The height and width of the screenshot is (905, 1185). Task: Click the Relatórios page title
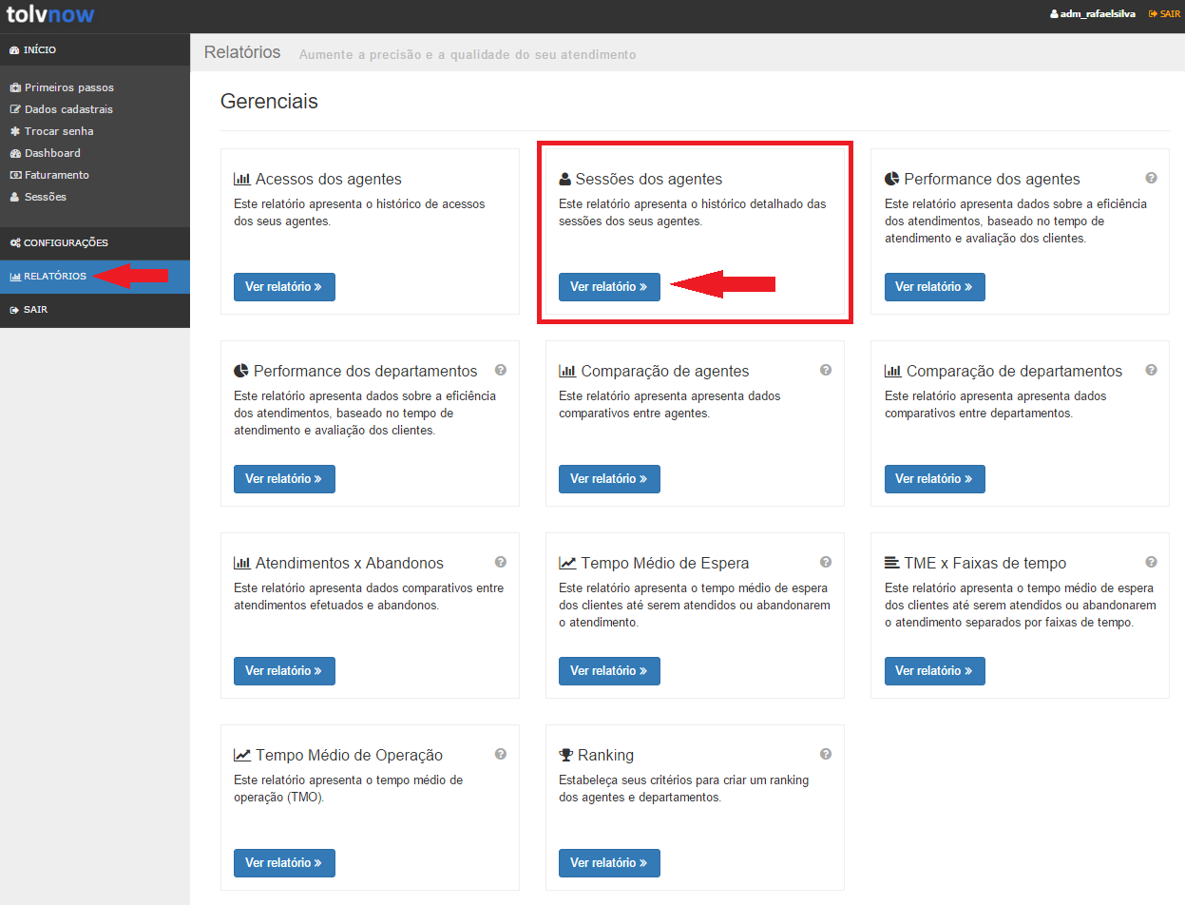(242, 52)
